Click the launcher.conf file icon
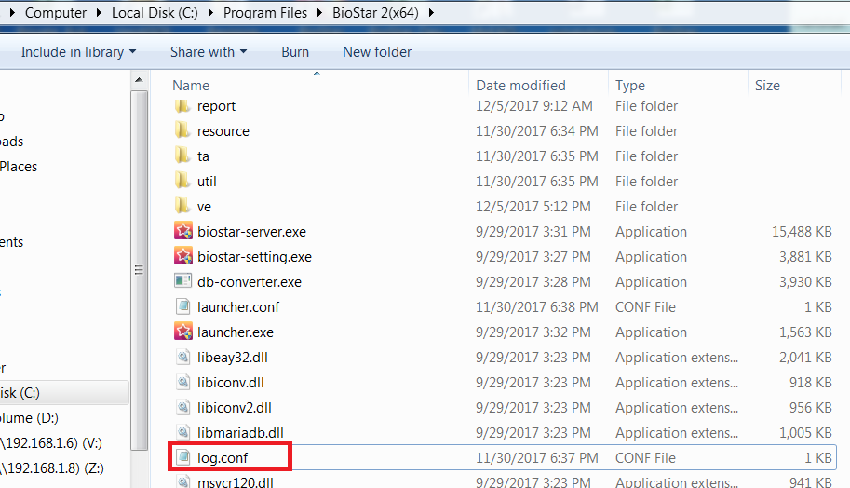 [x=183, y=306]
